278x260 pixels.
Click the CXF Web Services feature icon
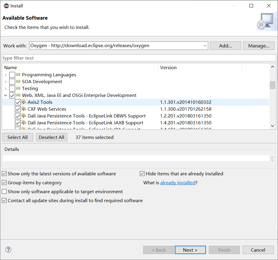[24, 109]
